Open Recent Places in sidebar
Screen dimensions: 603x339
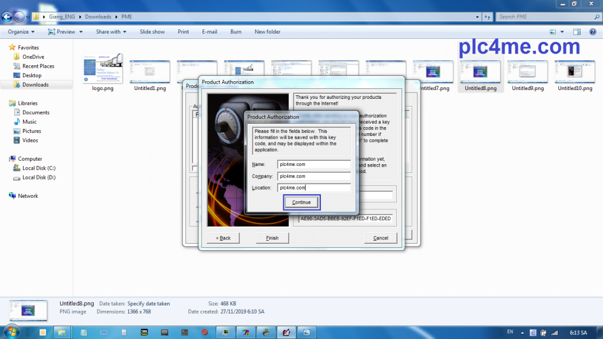click(38, 66)
